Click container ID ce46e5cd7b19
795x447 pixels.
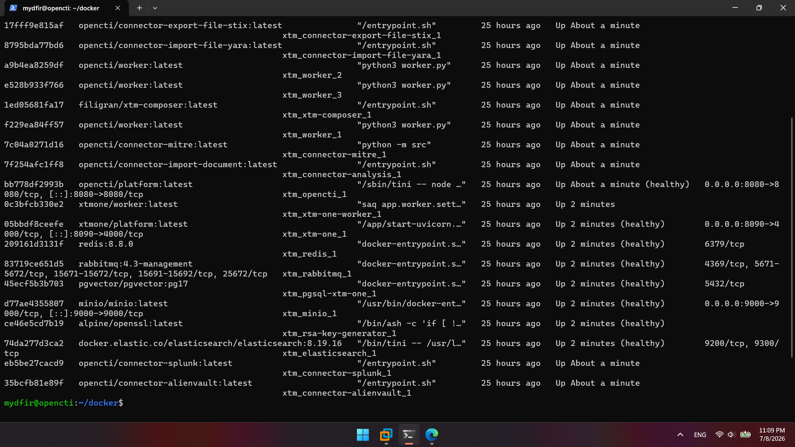tap(34, 323)
